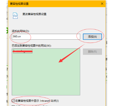
Task: Click the 已添加到兼容性视图中的网站(W): label
Action: click(31, 46)
